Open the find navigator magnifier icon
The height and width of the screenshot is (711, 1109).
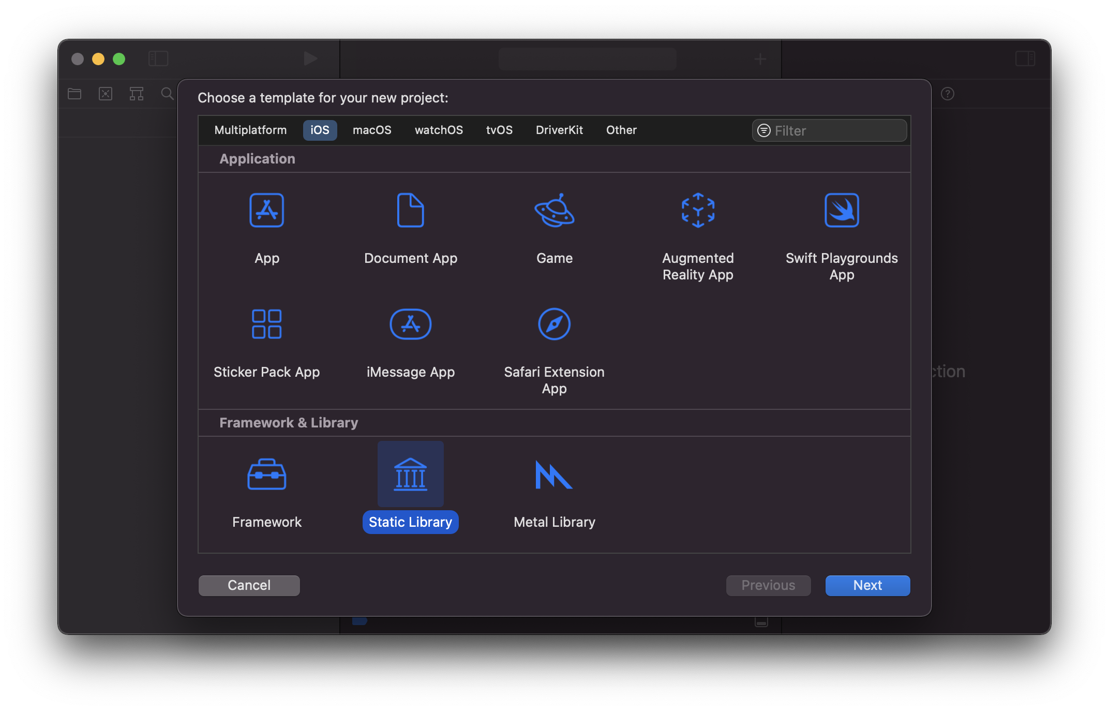click(167, 94)
